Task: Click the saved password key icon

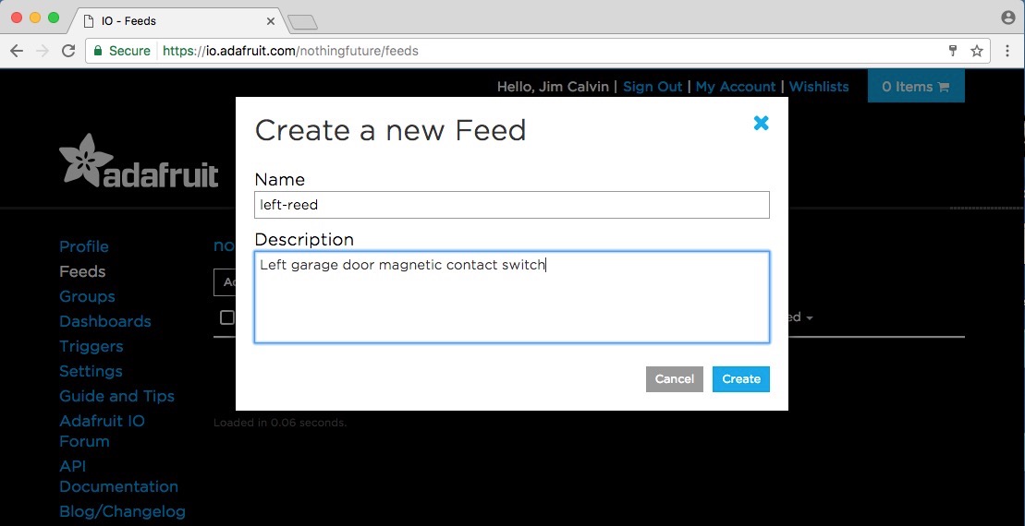Action: click(x=953, y=51)
